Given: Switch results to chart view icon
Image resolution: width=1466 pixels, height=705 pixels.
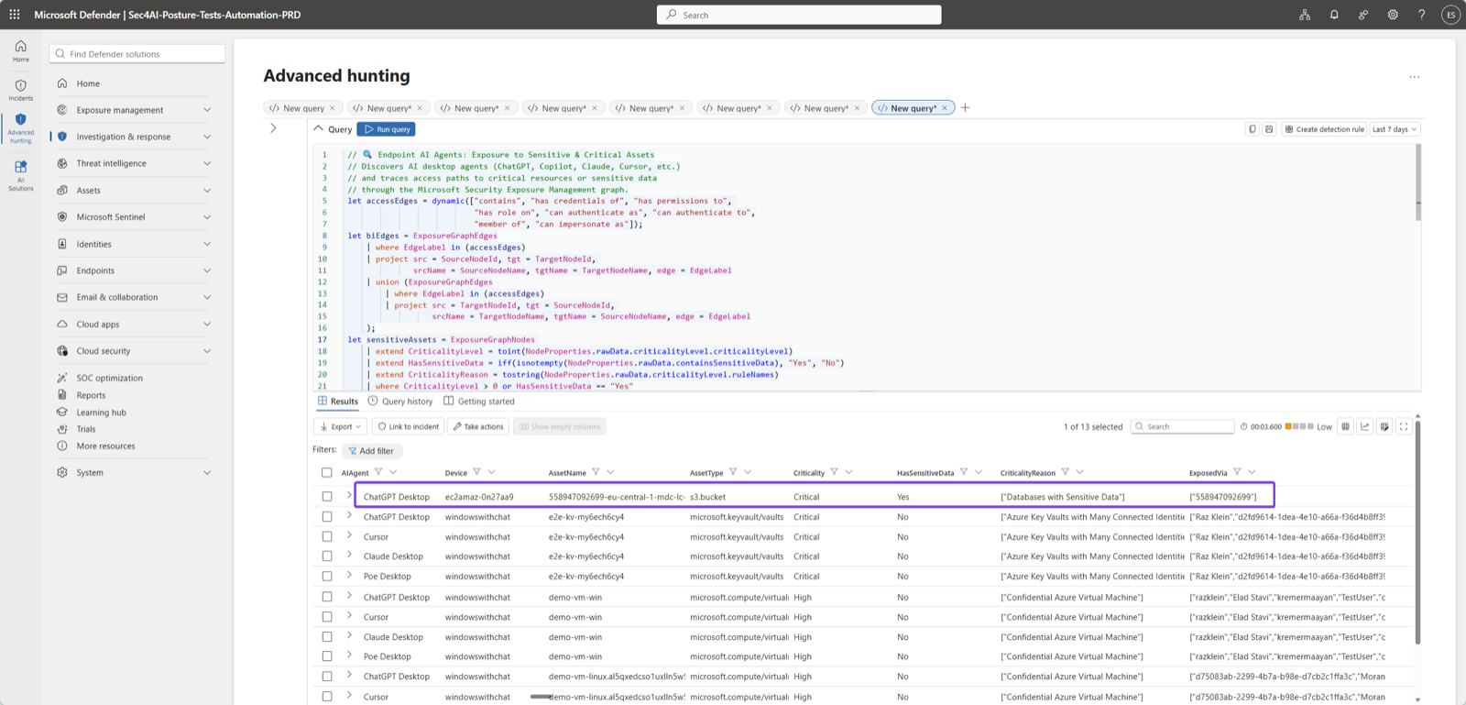Looking at the screenshot, I should pos(1365,426).
